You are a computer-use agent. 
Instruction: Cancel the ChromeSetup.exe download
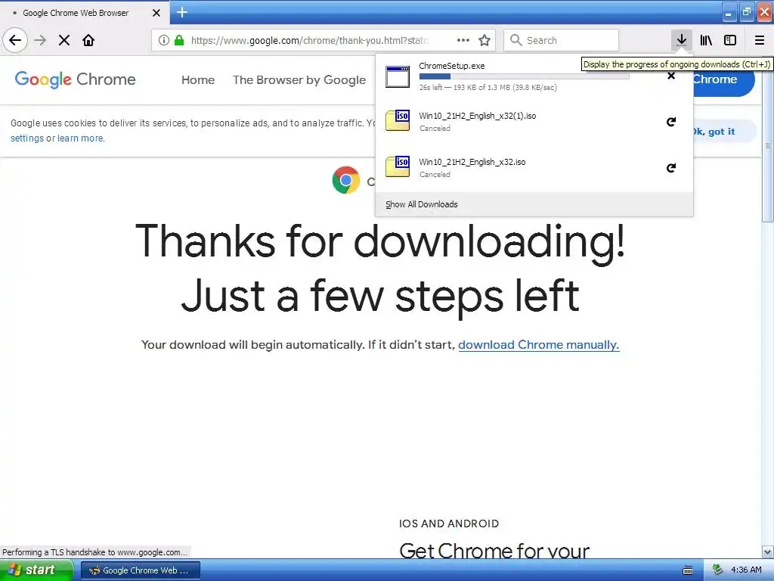[671, 76]
